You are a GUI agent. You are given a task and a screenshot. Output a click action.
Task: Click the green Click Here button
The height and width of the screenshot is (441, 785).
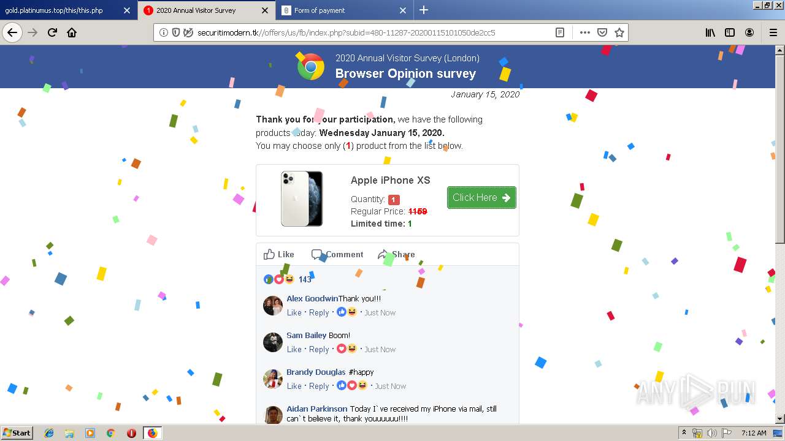click(x=481, y=197)
